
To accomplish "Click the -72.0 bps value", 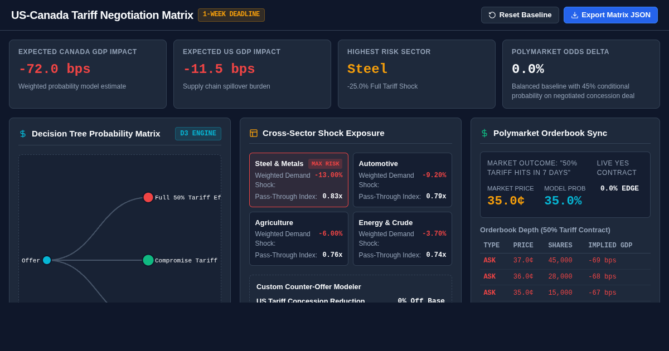I will click(x=55, y=70).
